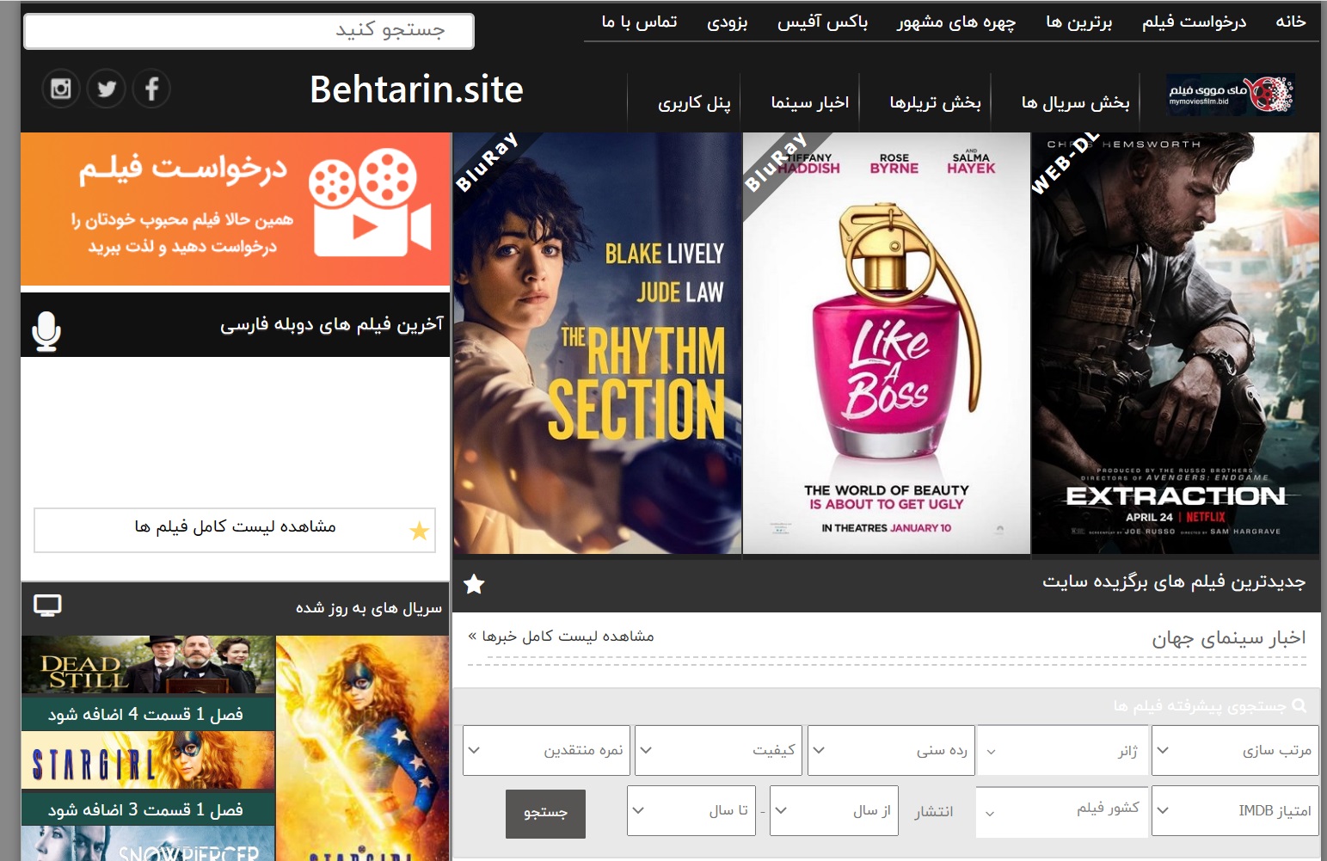The height and width of the screenshot is (861, 1327).
Task: Open the باکس آفیس box office menu
Action: (822, 22)
